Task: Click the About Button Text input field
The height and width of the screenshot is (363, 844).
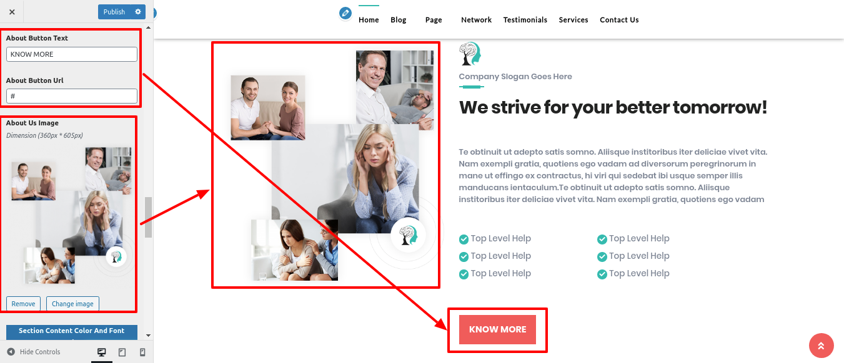Action: tap(72, 54)
